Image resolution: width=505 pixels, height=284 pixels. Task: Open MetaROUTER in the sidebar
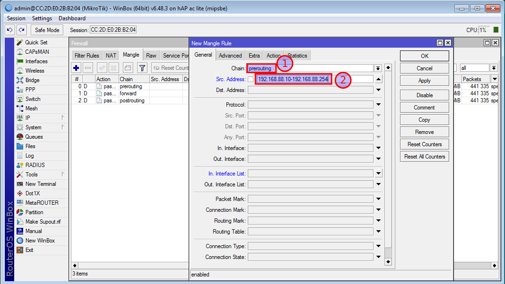point(42,203)
